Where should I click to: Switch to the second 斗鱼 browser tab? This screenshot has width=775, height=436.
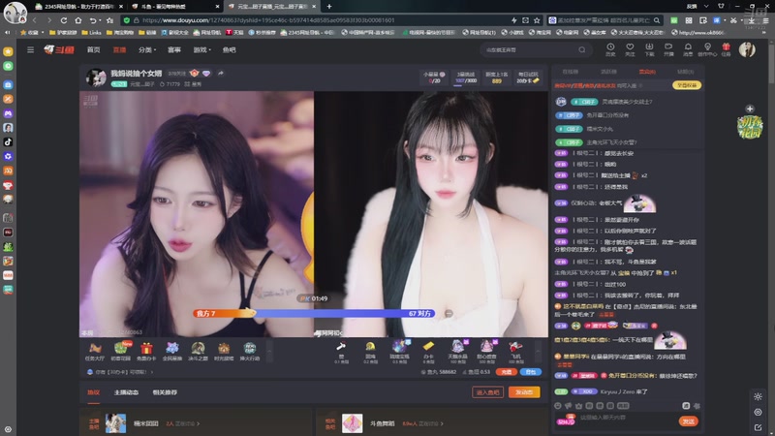(174, 7)
